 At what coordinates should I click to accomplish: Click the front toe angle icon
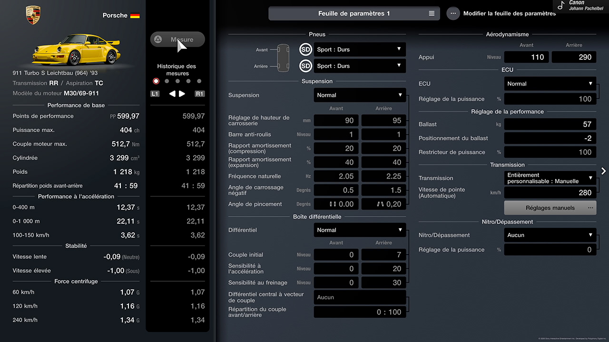(333, 204)
